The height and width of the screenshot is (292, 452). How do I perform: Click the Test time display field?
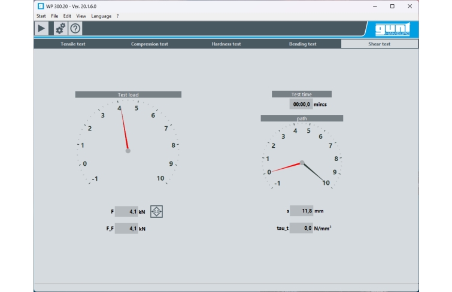(301, 104)
